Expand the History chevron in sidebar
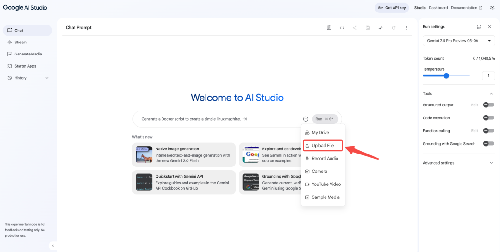The height and width of the screenshot is (252, 500). tap(47, 78)
